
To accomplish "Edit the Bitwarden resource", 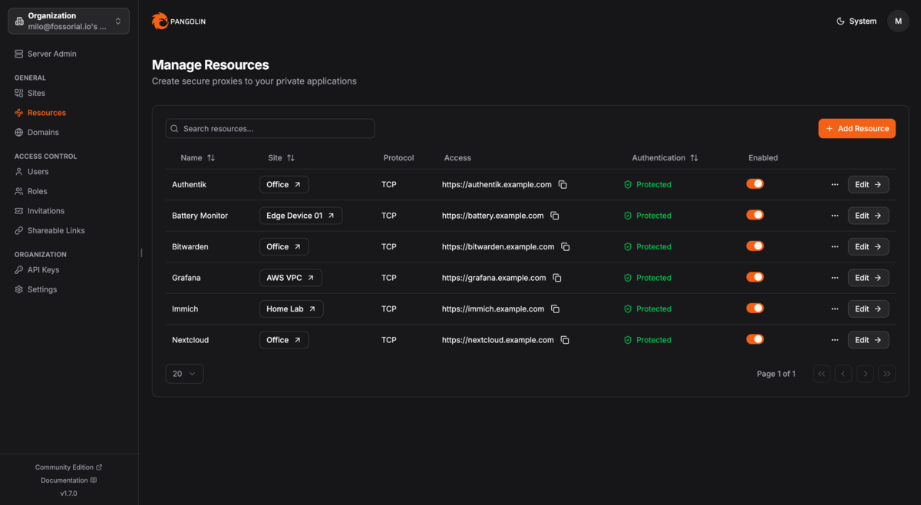I will pyautogui.click(x=868, y=246).
